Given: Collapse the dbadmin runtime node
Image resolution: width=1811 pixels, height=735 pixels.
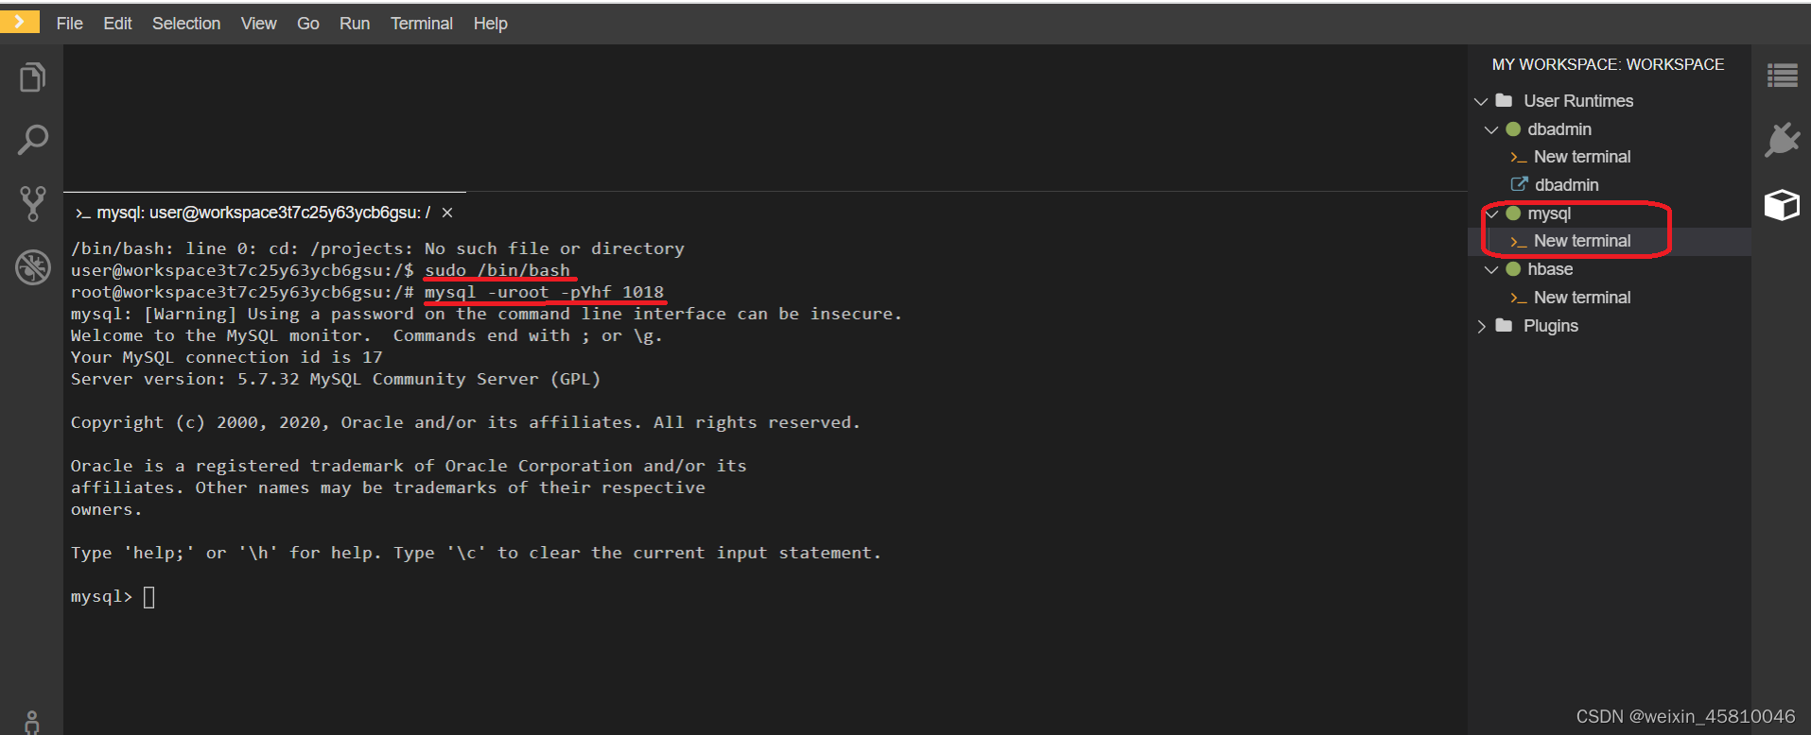Looking at the screenshot, I should click(x=1491, y=129).
